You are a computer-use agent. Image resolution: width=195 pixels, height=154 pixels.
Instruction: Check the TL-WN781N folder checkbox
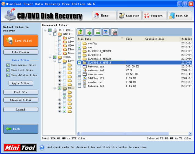(x=79, y=55)
